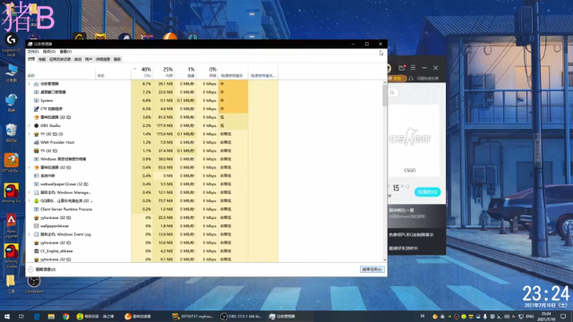Launch Apex Legends desktop shortcut
The image size is (573, 322).
pyautogui.click(x=11, y=226)
